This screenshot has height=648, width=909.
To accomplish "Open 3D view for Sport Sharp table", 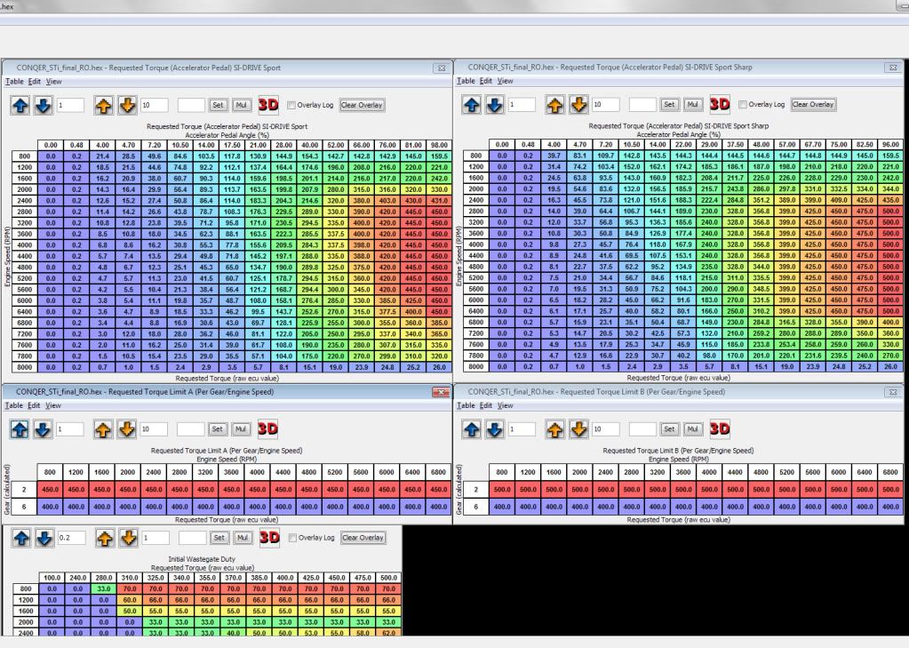I will click(720, 105).
